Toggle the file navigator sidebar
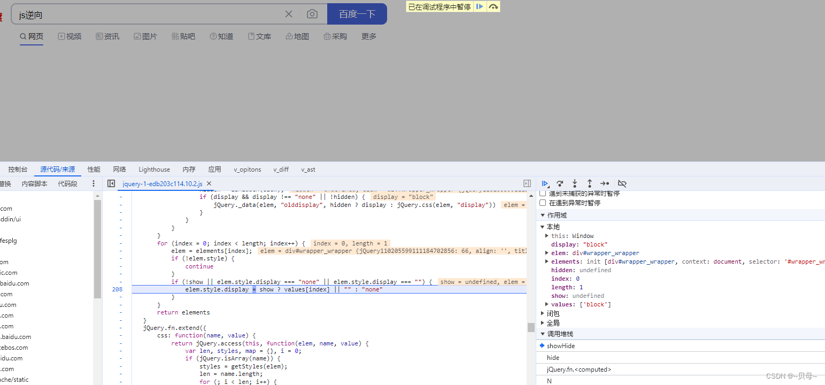 point(111,183)
